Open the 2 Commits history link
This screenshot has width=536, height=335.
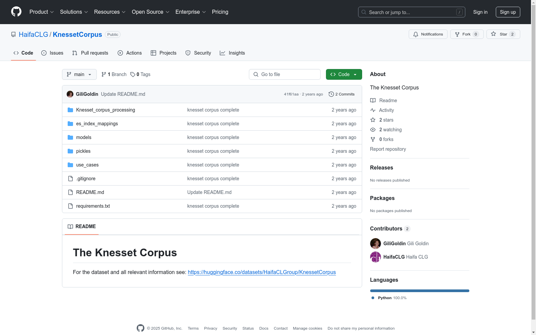(x=342, y=94)
